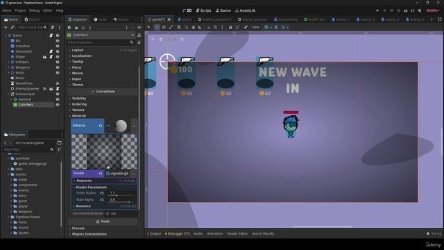Viewport: 444px width, 250px height.
Task: Adjust Main Alpha slider value
Action: pos(121,200)
